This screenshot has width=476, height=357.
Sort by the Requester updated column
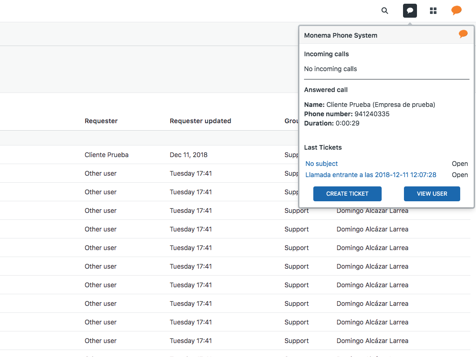point(200,121)
